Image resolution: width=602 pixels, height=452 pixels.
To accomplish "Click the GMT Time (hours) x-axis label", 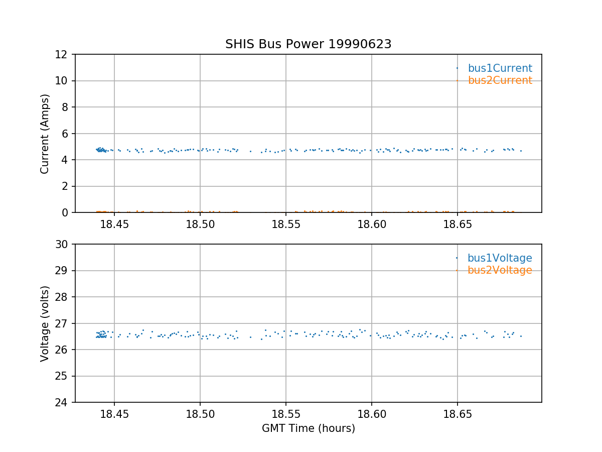I will point(308,428).
